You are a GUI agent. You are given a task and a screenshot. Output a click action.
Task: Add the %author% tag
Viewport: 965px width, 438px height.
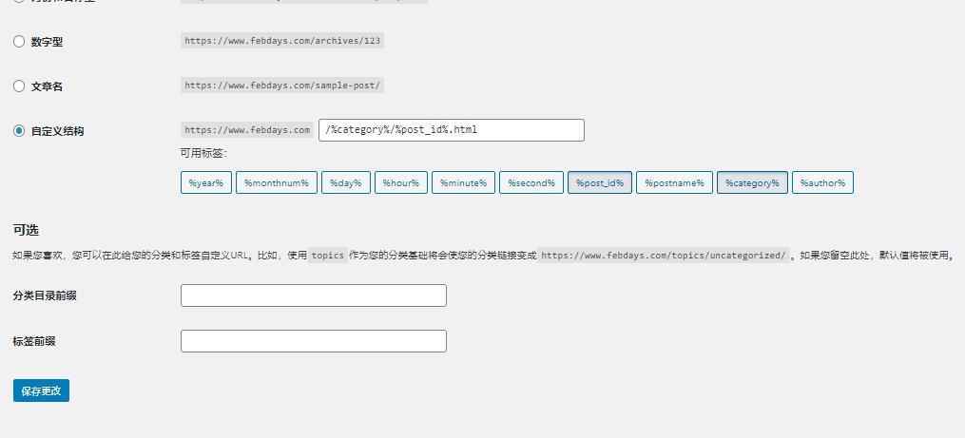(x=822, y=182)
